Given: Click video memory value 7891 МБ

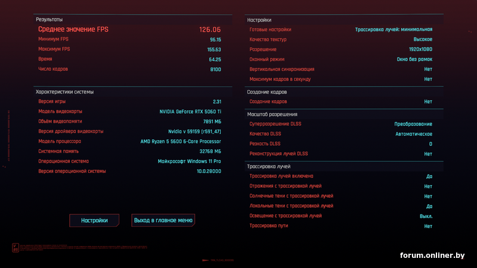Looking at the screenshot, I should pyautogui.click(x=212, y=121).
